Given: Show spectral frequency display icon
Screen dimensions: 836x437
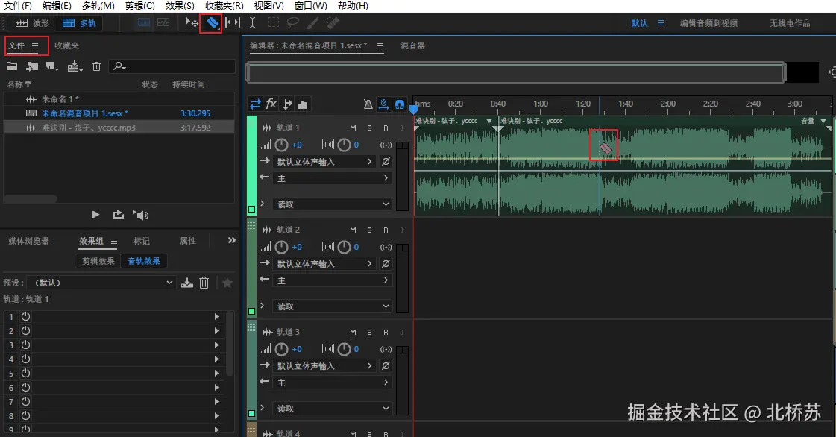Looking at the screenshot, I should [x=144, y=22].
